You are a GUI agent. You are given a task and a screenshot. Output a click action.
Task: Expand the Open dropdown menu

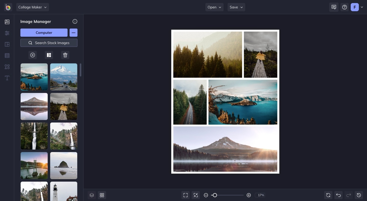click(x=214, y=7)
